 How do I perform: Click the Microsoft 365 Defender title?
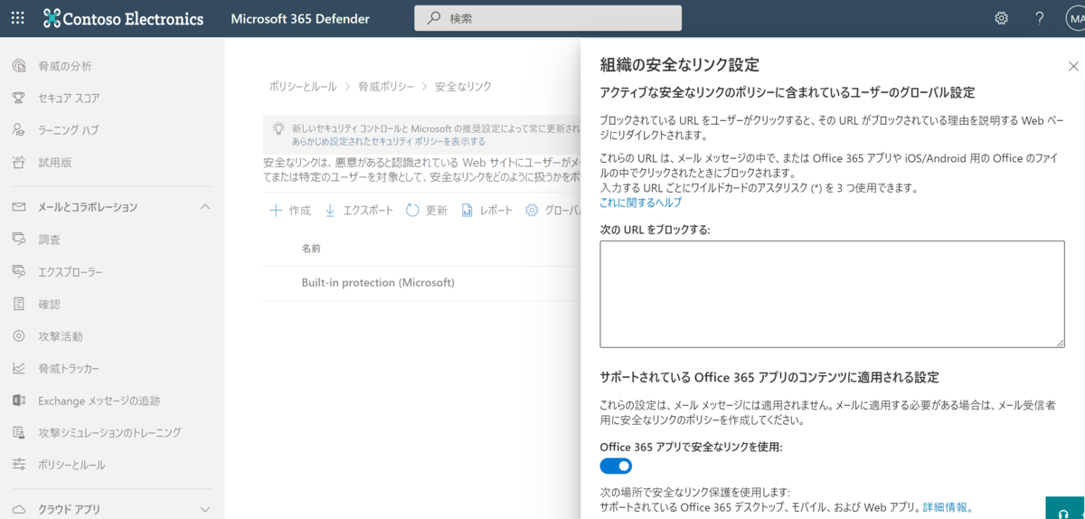coord(301,18)
